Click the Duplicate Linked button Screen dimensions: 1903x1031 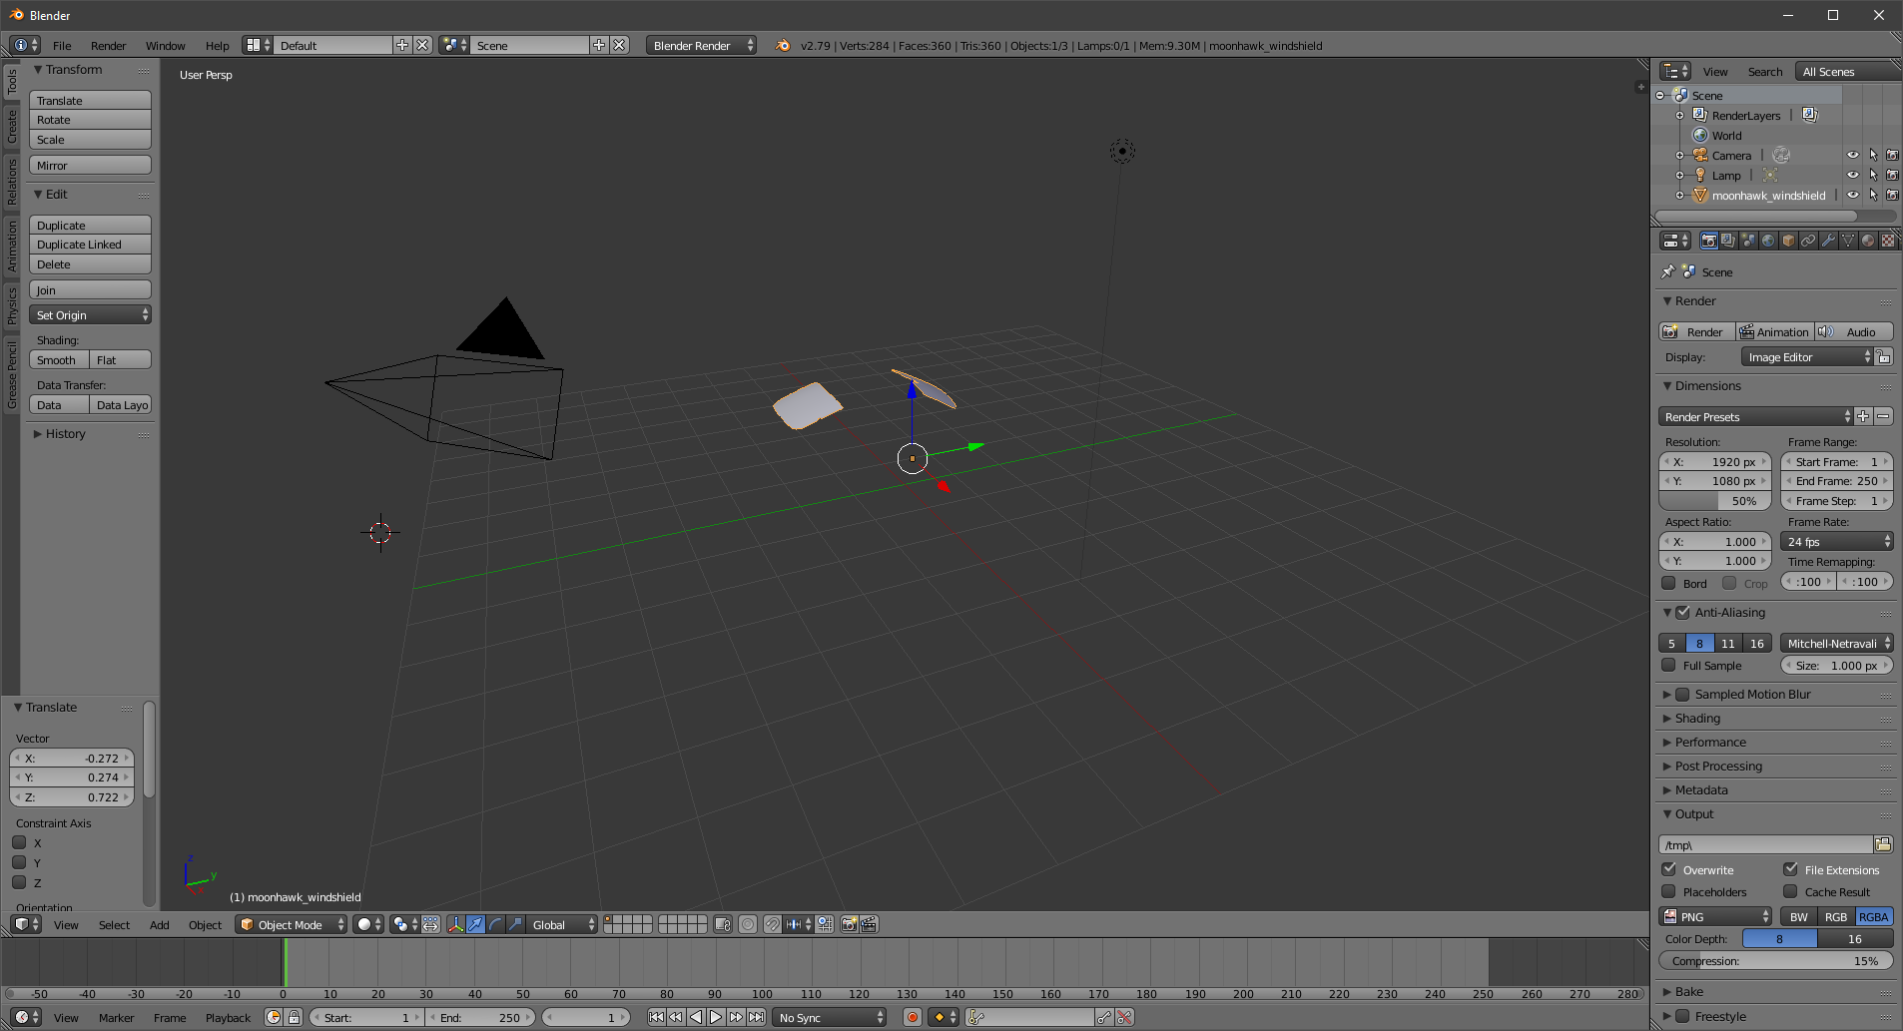[90, 245]
